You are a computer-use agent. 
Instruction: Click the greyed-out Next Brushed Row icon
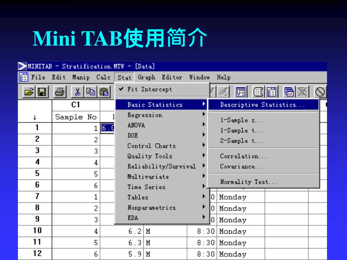coord(223,92)
